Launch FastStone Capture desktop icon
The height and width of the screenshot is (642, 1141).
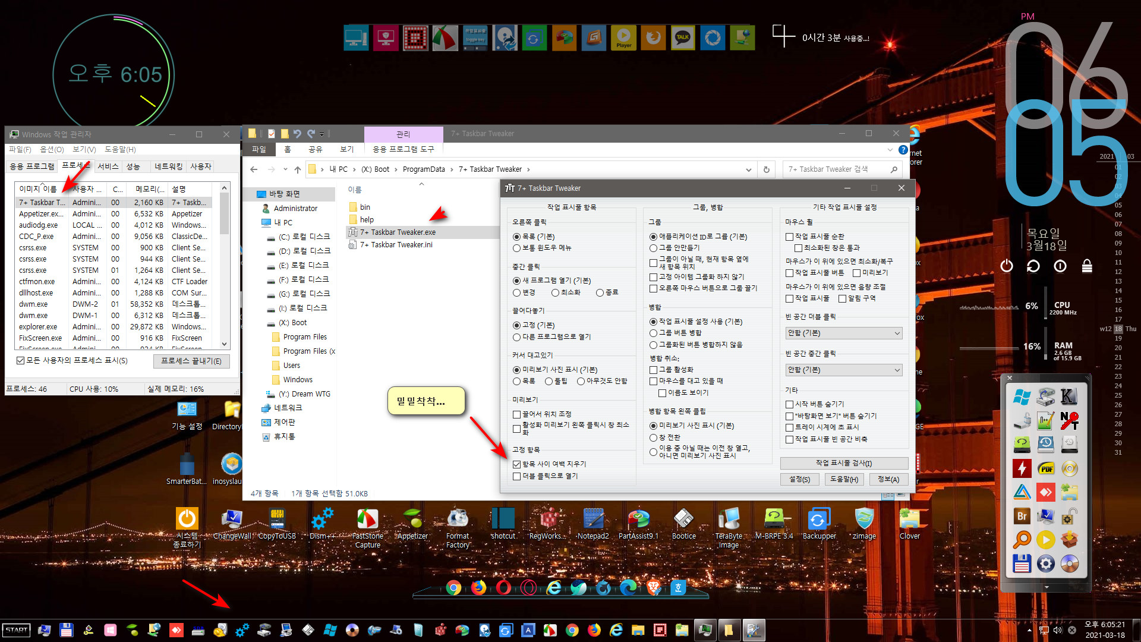tap(367, 528)
